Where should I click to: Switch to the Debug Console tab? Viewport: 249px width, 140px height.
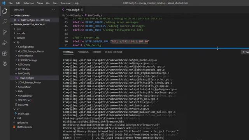[x=114, y=52]
